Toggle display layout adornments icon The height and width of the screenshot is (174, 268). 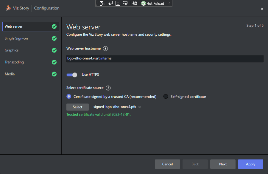tap(117, 3)
